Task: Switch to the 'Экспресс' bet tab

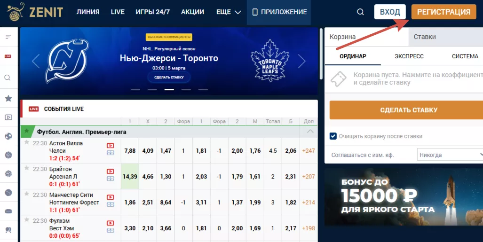Action: click(409, 56)
